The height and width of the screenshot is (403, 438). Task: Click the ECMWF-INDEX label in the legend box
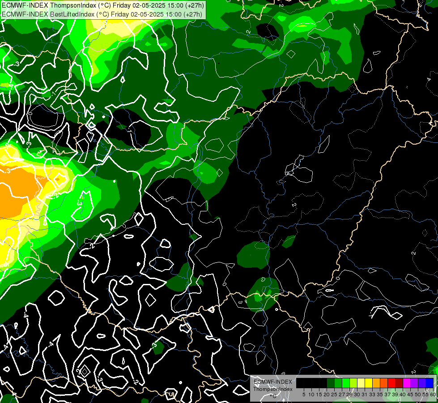tap(272, 382)
